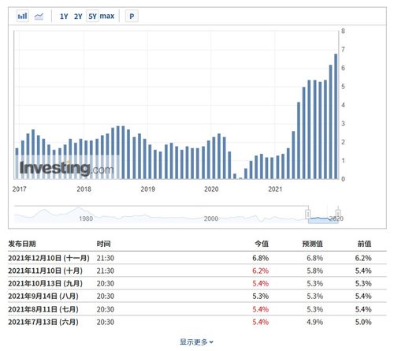Click the 2000 area of navigator timeline
The width and height of the screenshot is (394, 351).
point(211,218)
